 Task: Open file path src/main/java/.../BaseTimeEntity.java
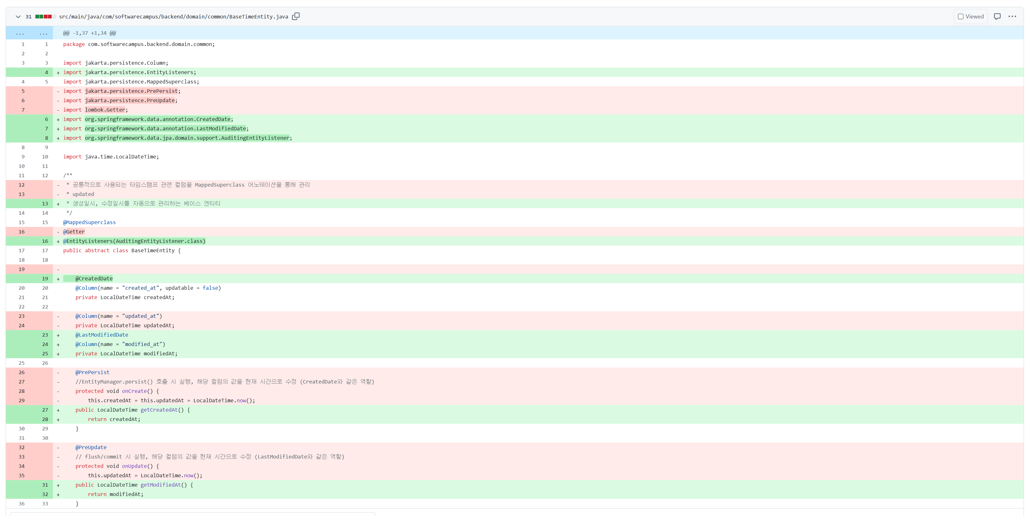(x=173, y=17)
